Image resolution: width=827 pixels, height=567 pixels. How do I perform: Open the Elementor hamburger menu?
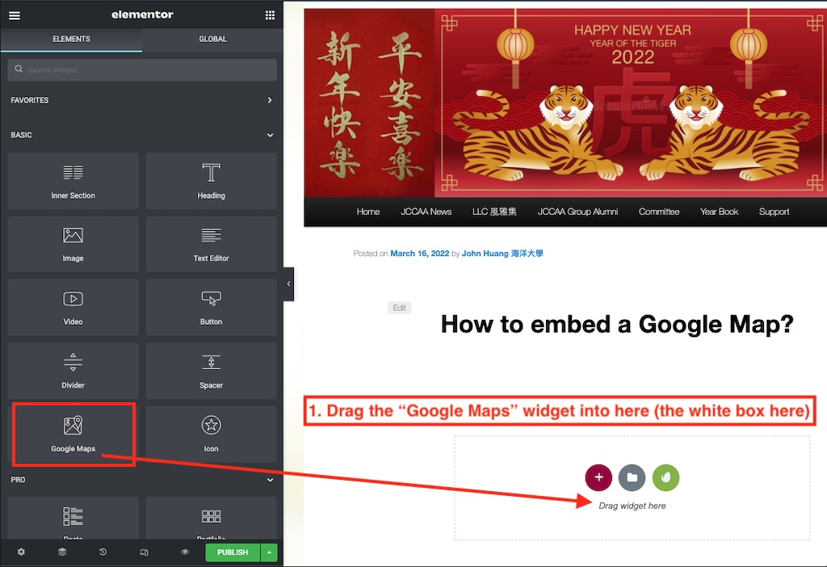(x=15, y=15)
